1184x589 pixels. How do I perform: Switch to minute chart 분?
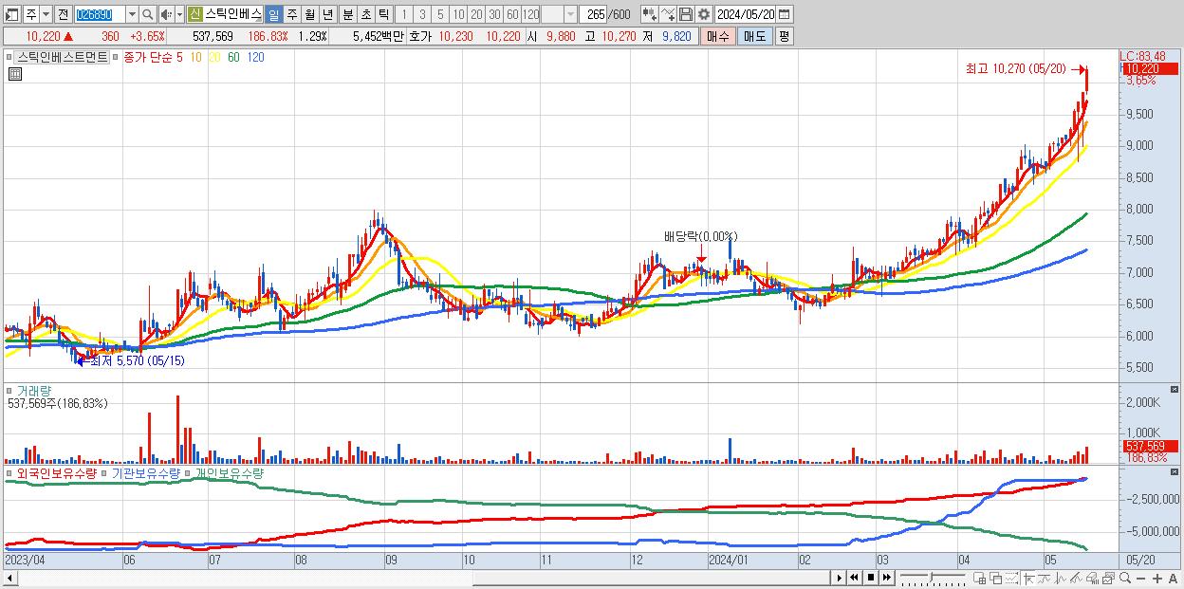point(347,14)
